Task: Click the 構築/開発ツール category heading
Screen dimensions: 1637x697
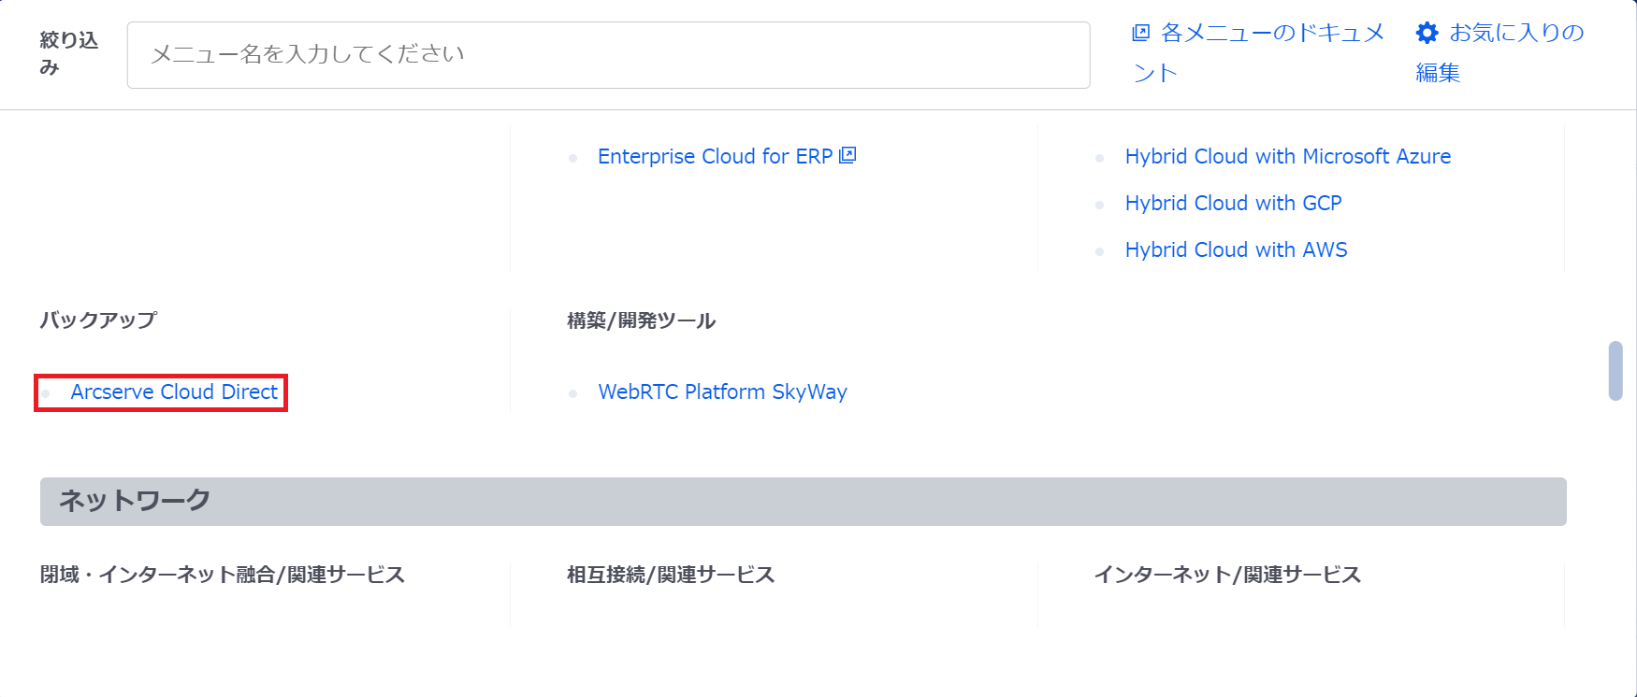Action: tap(641, 321)
